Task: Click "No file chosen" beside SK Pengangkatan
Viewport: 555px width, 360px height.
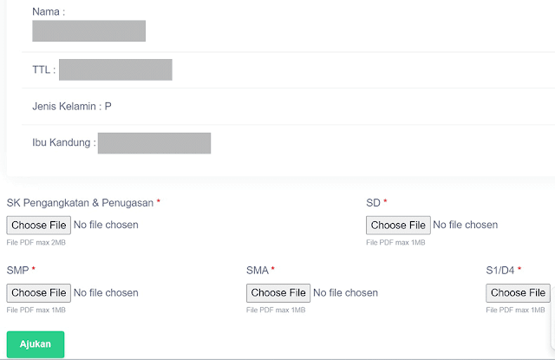Action: (106, 226)
